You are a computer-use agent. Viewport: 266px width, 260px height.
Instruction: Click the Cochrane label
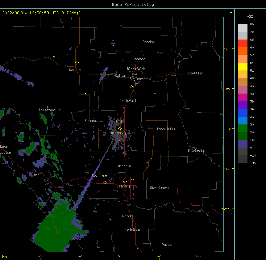(x=99, y=175)
